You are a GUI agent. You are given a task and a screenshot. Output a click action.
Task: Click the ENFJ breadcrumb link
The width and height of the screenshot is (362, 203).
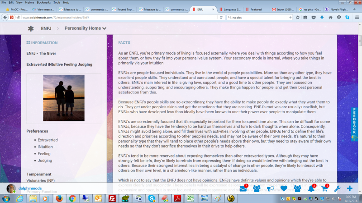46,28
